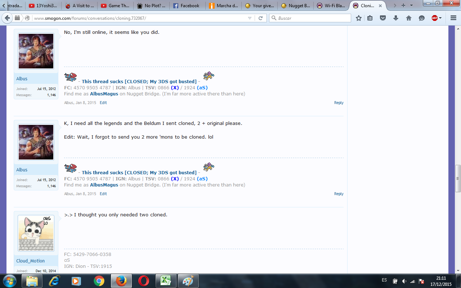Image resolution: width=461 pixels, height=288 pixels.
Task: Open the tab groups icon beside back button
Action: click(x=17, y=18)
